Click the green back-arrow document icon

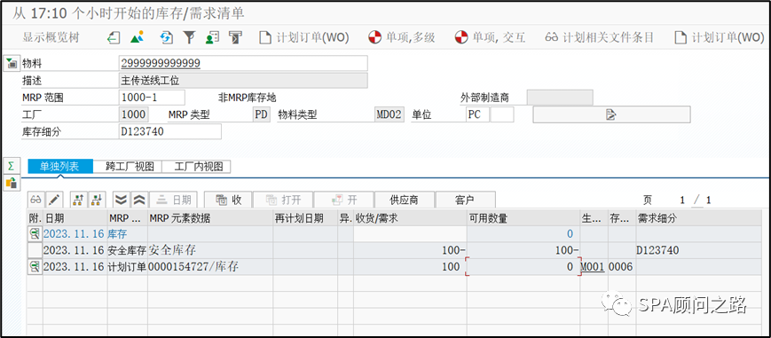click(114, 37)
